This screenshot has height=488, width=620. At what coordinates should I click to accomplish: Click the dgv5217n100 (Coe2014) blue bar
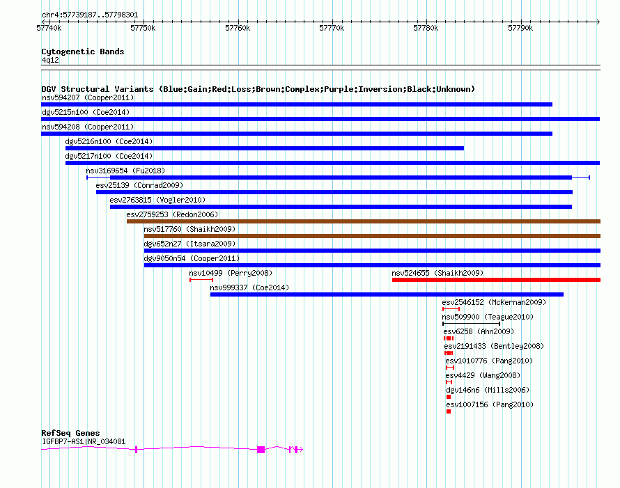(x=332, y=163)
